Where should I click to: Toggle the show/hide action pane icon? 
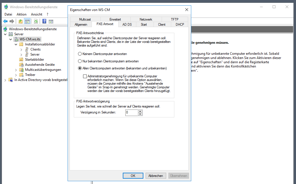tap(51, 21)
